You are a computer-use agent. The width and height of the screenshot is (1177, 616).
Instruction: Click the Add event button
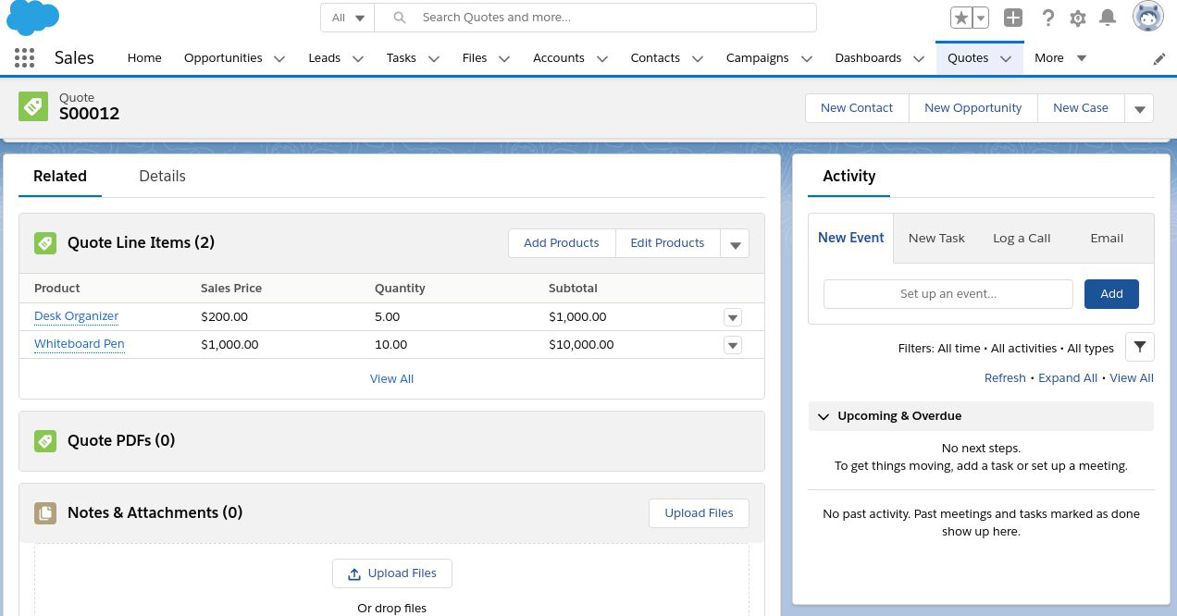tap(1111, 294)
